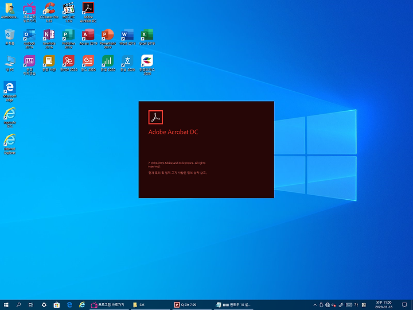Viewport: 413px width, 310px height.
Task: Select the Recycle Bin desktop icon
Action: [x=10, y=37]
